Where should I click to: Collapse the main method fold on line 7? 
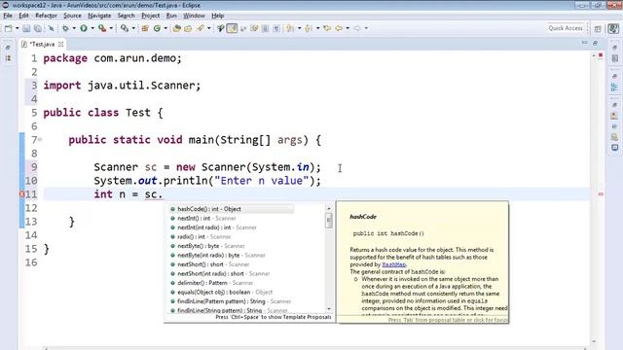point(40,140)
